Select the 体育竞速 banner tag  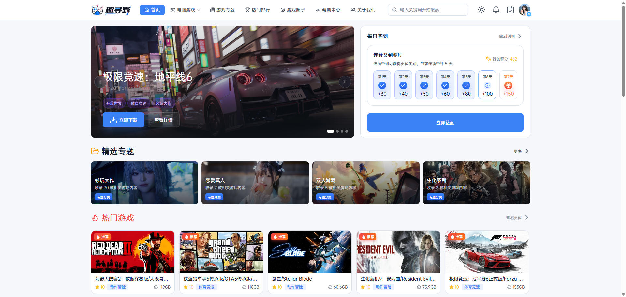click(139, 103)
